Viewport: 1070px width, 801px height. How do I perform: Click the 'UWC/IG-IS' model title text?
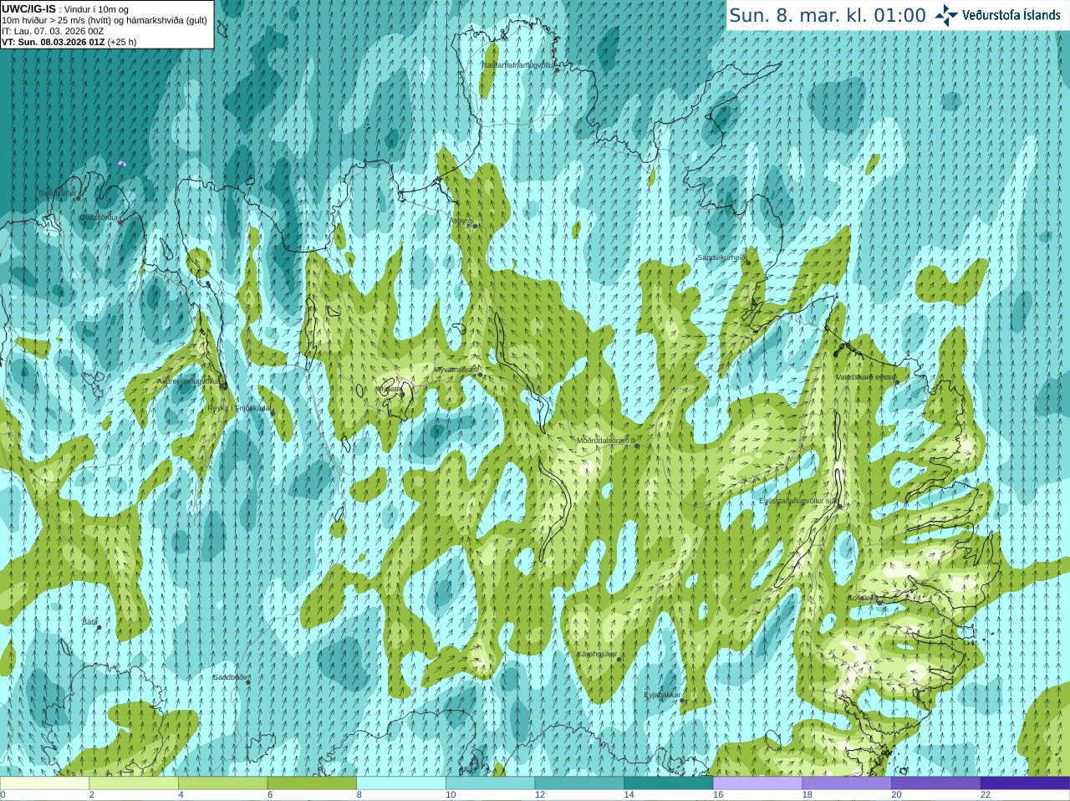(28, 8)
